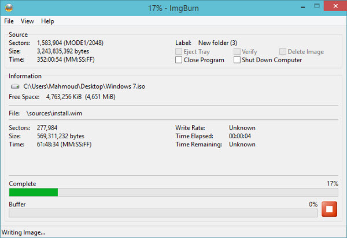Screen dimensions: 347x238
Task: Click the written size 569,311,232 bytes
Action: [61, 136]
